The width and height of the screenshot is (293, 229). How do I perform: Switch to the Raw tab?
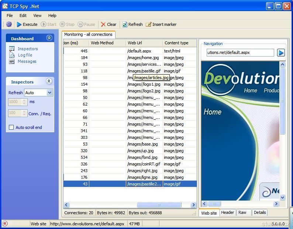pos(242,212)
